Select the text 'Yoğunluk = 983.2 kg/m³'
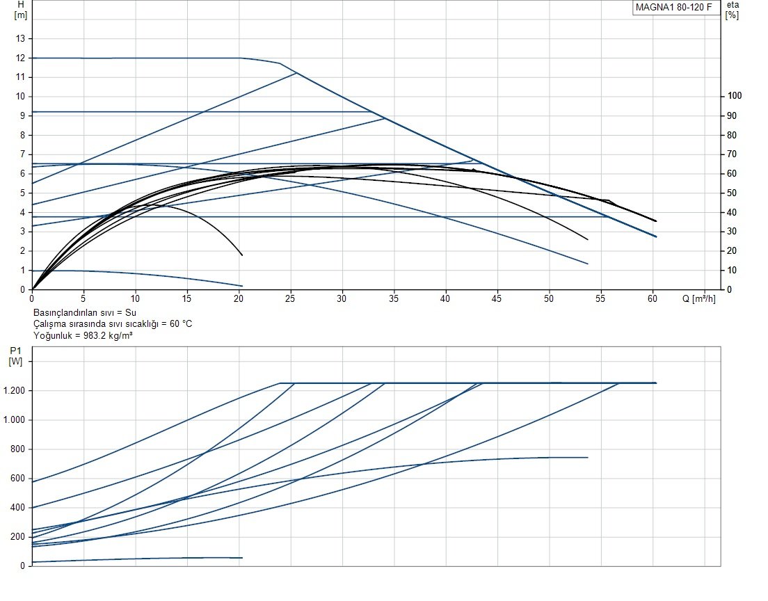This screenshot has width=768, height=601. tap(83, 335)
